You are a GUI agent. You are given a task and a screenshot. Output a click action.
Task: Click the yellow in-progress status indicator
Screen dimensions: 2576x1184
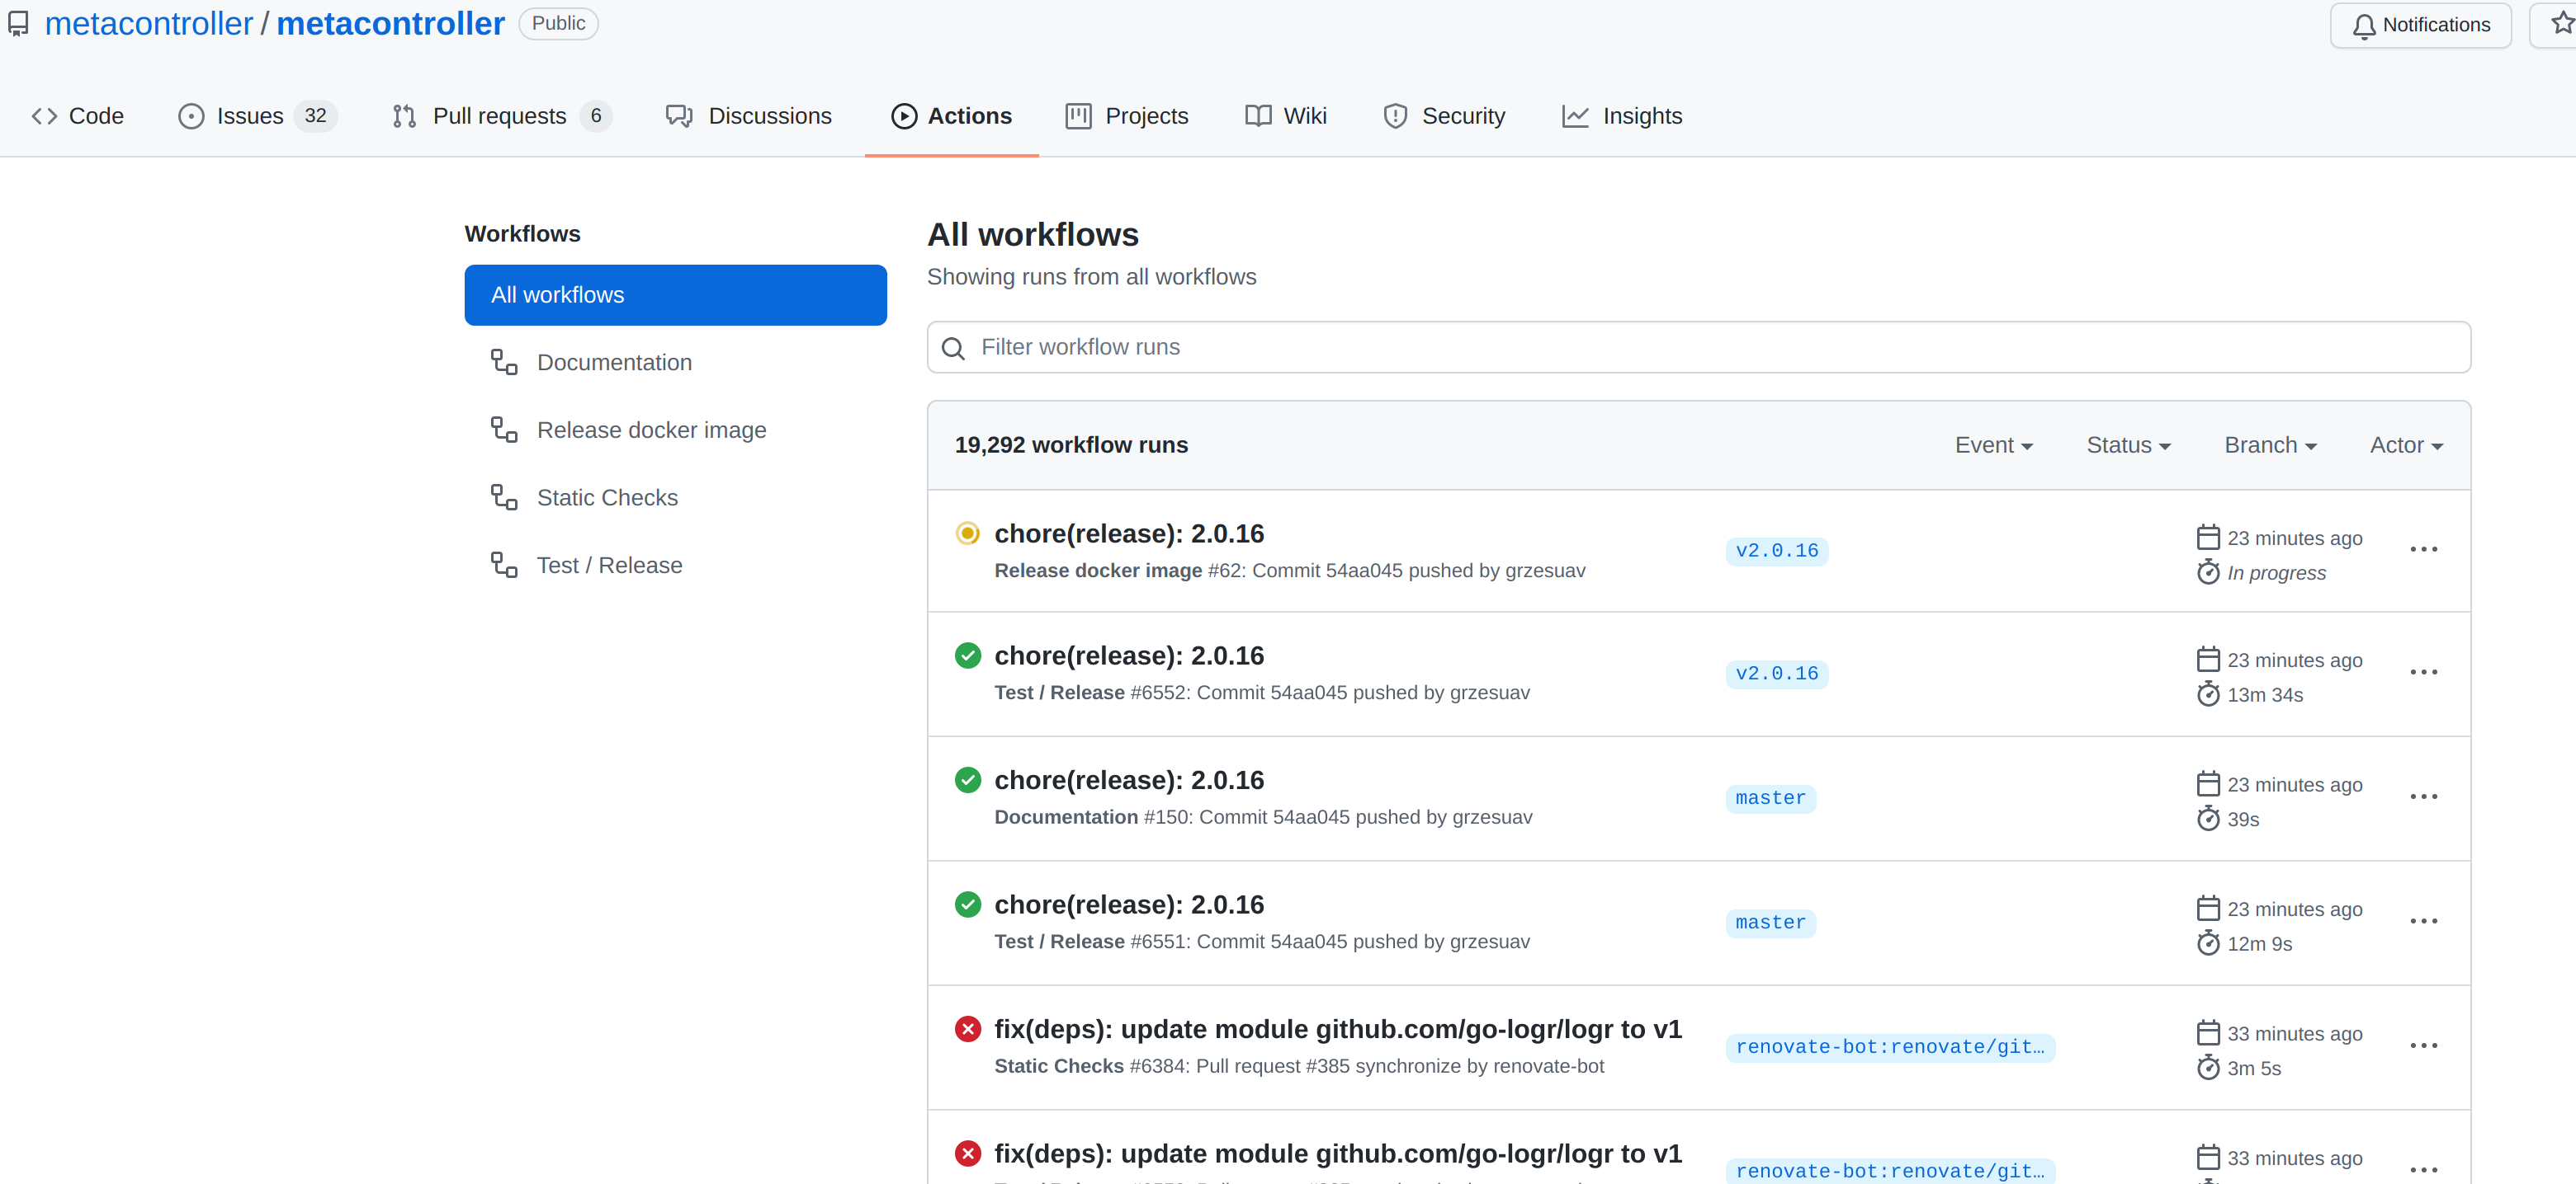click(967, 533)
